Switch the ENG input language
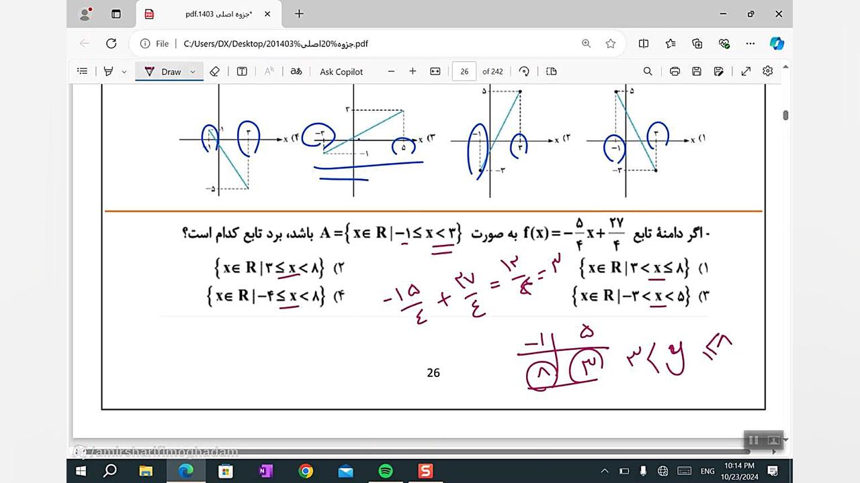The image size is (860, 483). tap(707, 471)
